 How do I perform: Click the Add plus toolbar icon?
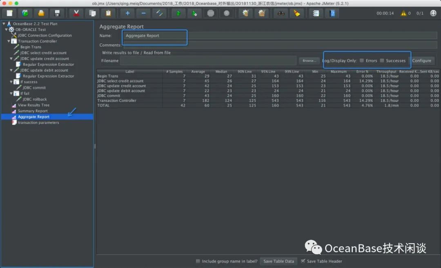pyautogui.click(x=127, y=13)
